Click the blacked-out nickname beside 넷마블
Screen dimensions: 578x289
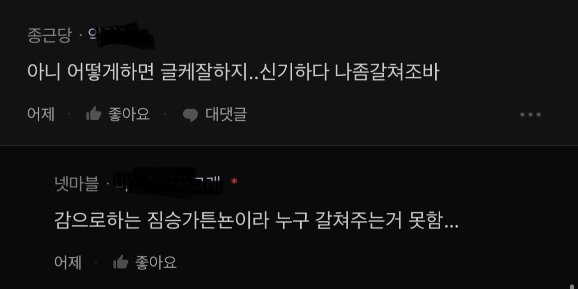(x=168, y=182)
